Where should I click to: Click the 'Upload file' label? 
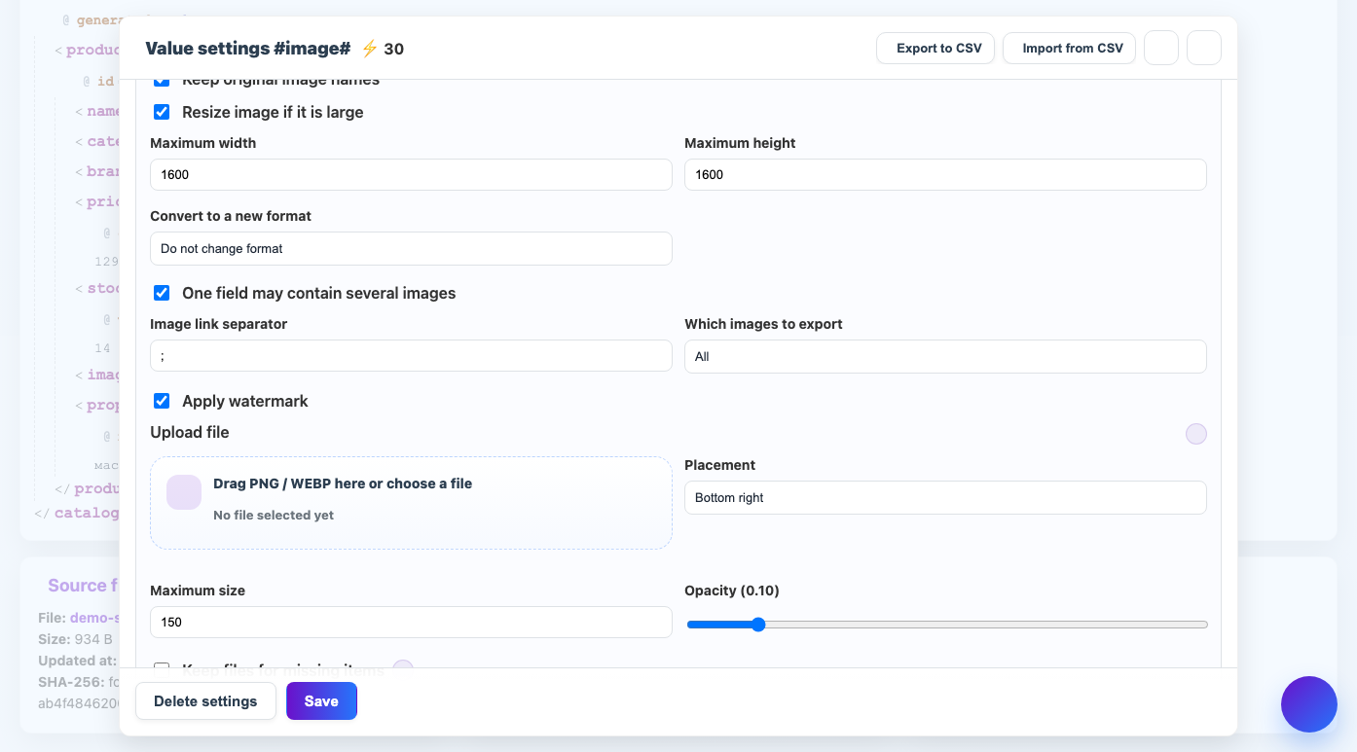click(190, 432)
